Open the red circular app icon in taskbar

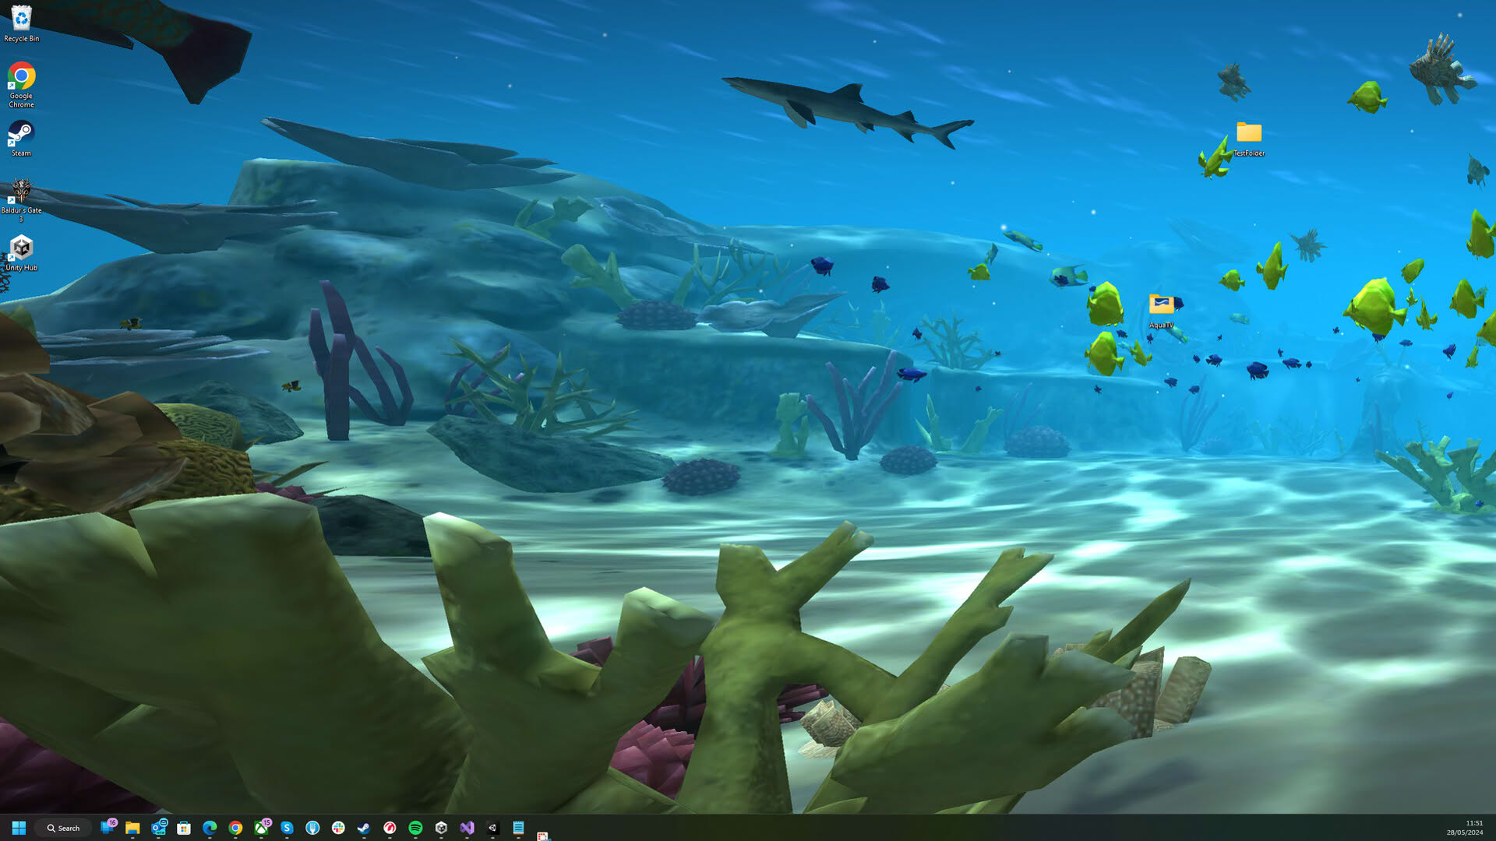click(390, 828)
